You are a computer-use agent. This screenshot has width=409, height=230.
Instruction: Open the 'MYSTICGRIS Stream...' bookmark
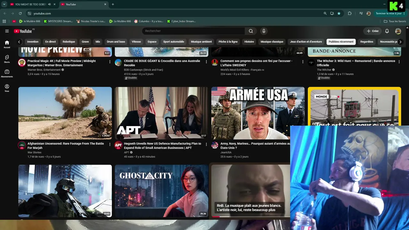pos(58,21)
